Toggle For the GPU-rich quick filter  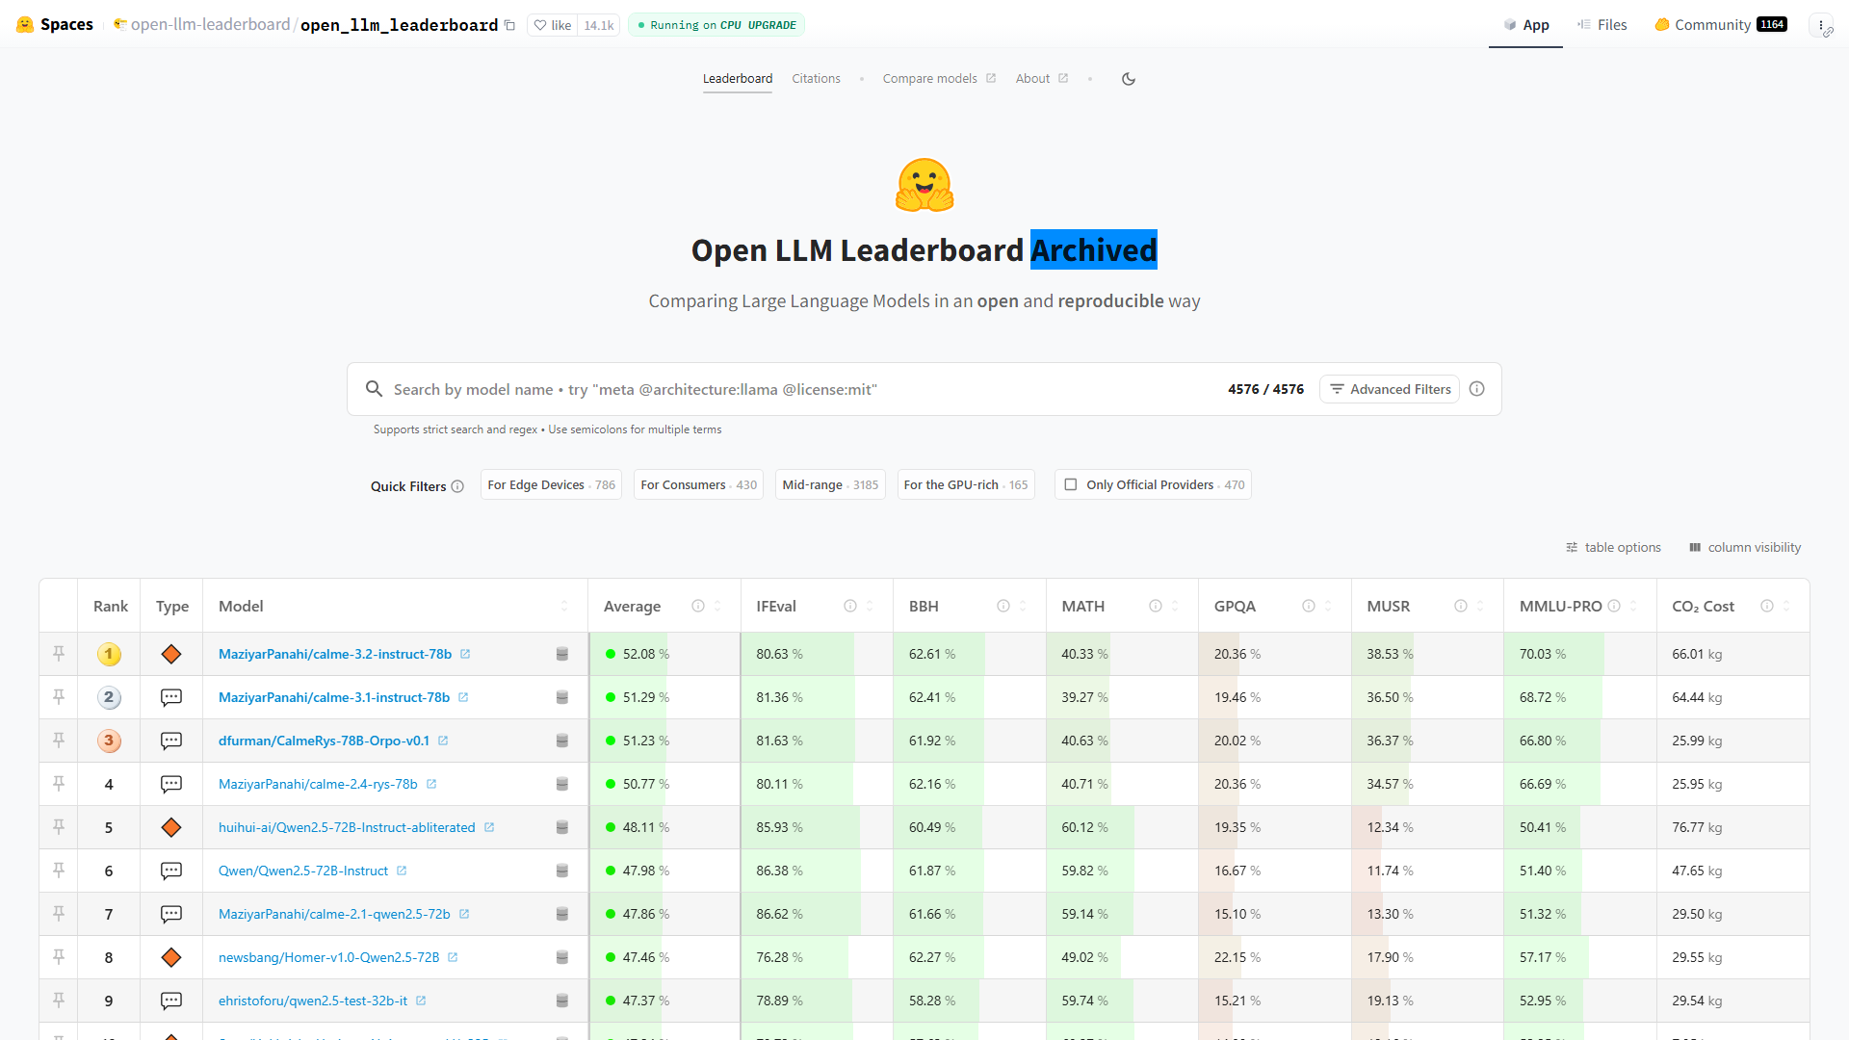966,484
